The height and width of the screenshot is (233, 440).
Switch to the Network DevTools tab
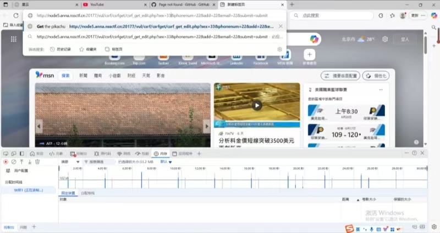tap(124, 154)
